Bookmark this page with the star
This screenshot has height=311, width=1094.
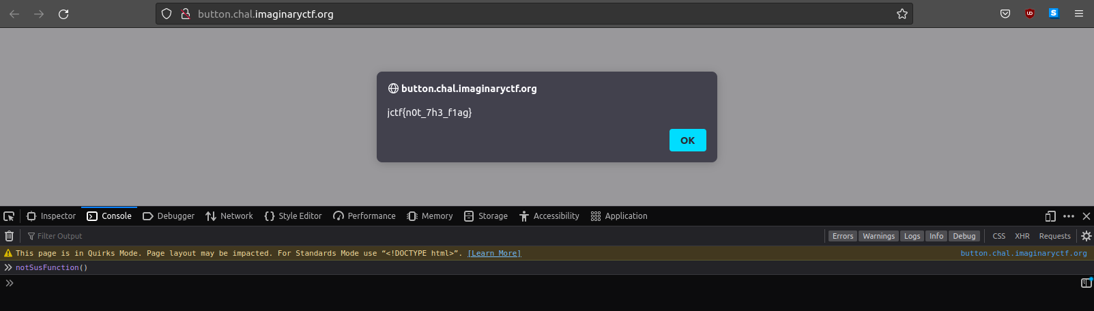click(x=902, y=14)
